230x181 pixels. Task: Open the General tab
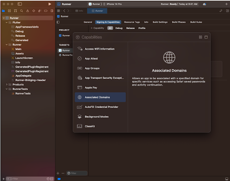click(88, 22)
